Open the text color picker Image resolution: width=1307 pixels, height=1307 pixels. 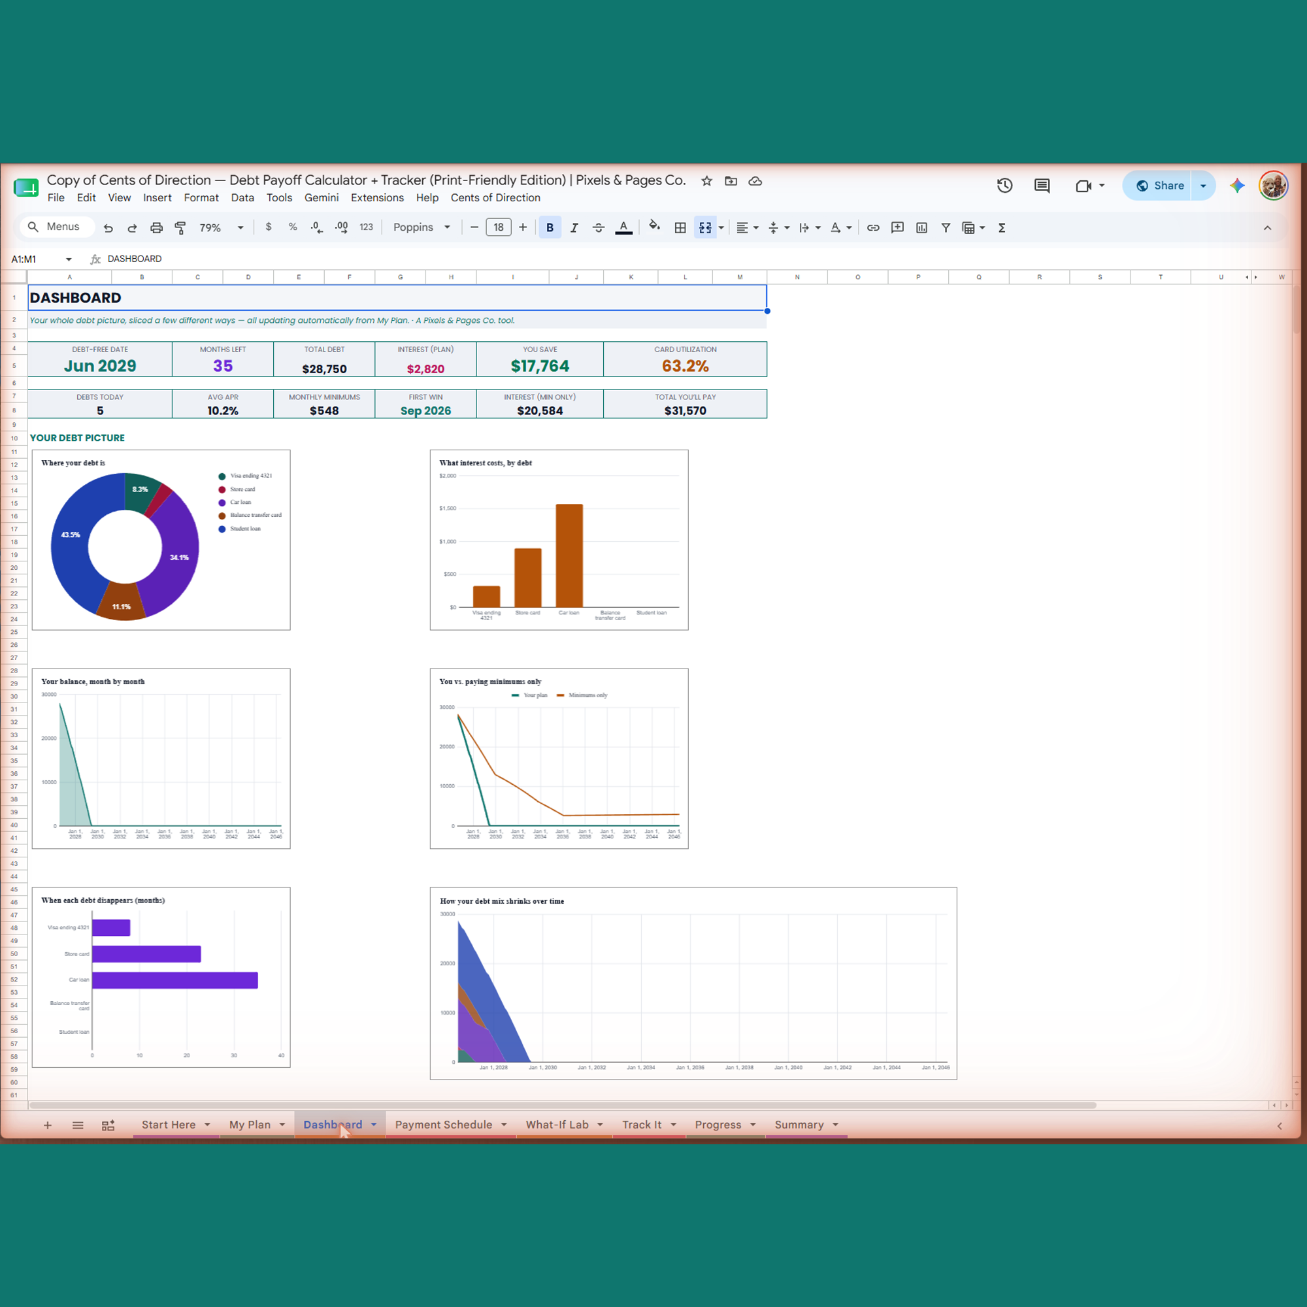coord(623,228)
